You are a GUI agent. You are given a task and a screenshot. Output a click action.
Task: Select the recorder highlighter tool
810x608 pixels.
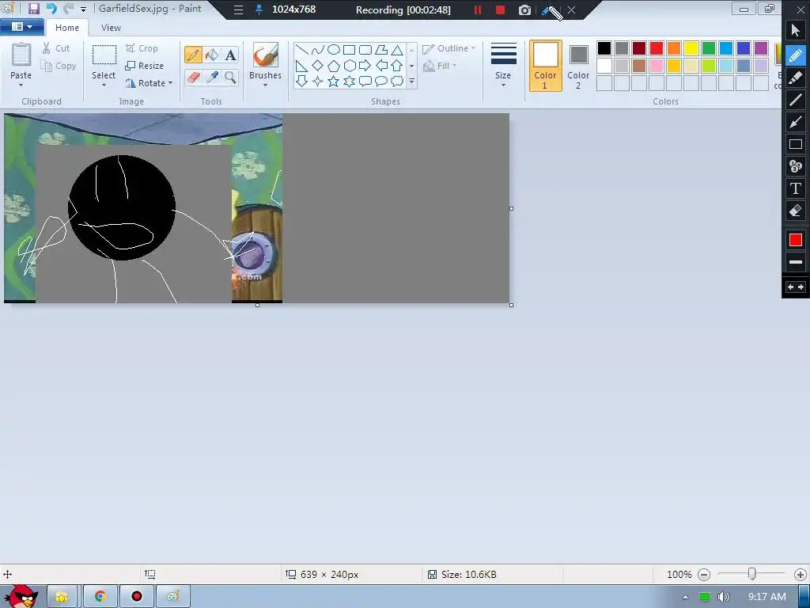click(x=796, y=77)
